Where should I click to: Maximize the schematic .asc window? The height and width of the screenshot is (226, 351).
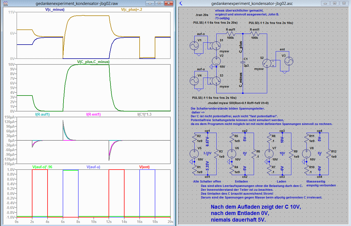click(335, 3)
